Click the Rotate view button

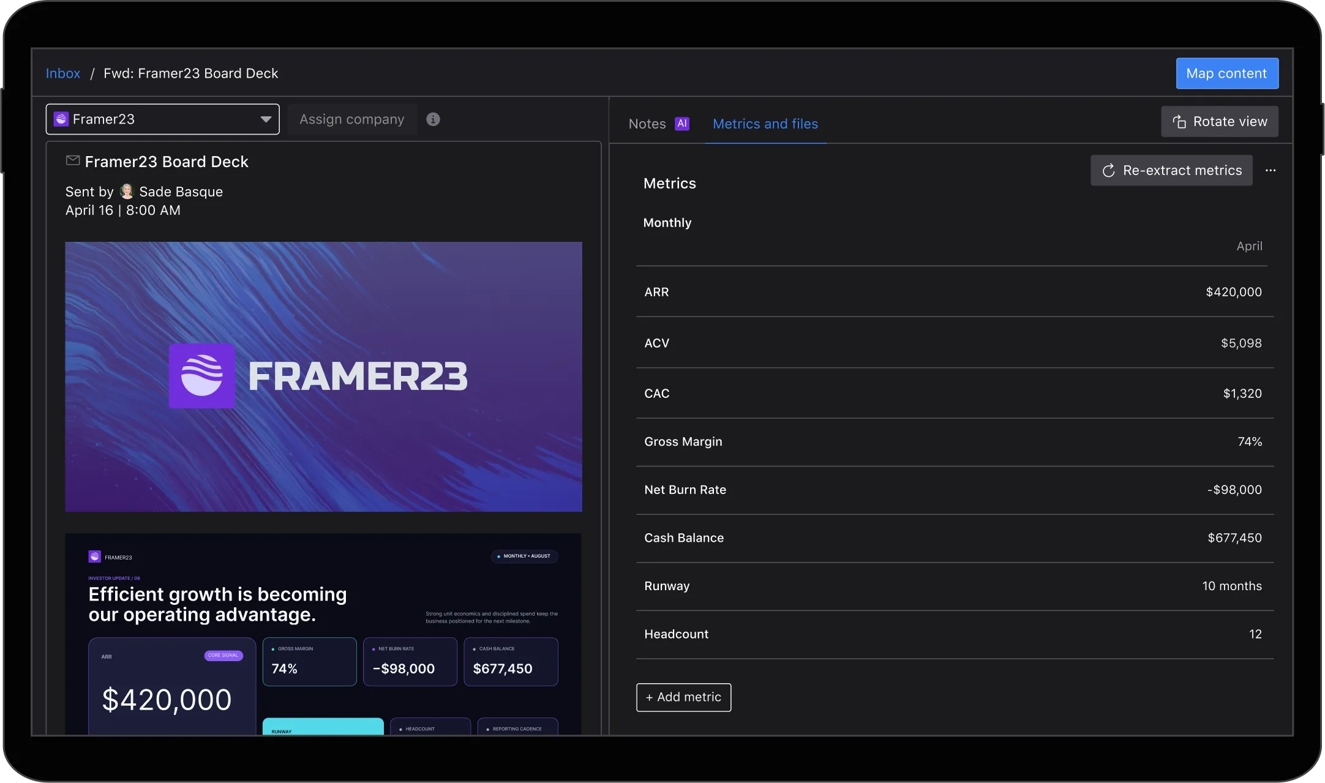tap(1220, 121)
